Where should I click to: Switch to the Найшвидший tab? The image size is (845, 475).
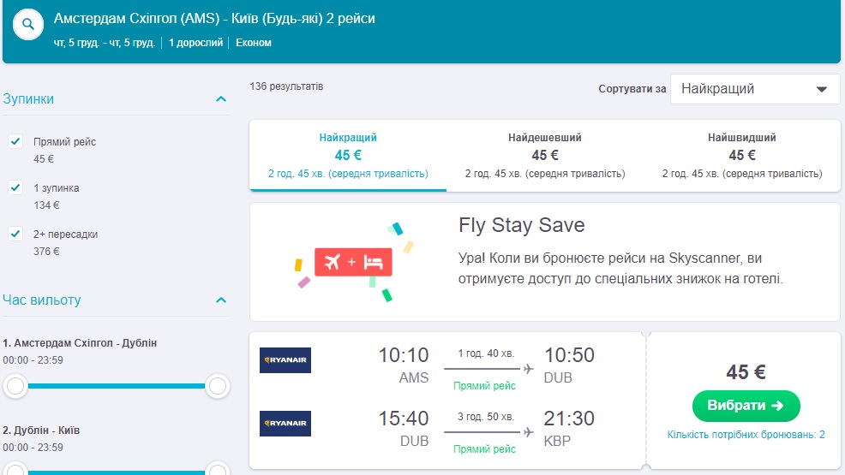[742, 155]
